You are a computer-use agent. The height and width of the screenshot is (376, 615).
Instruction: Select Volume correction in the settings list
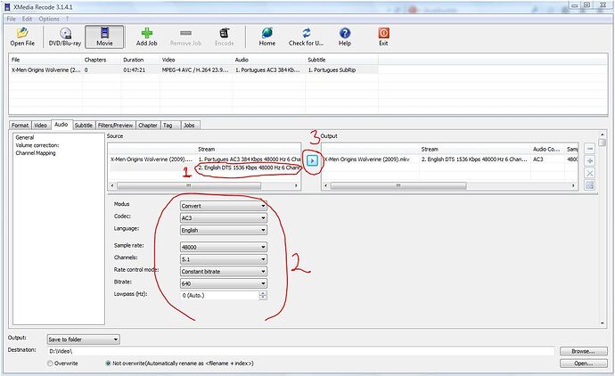click(37, 145)
